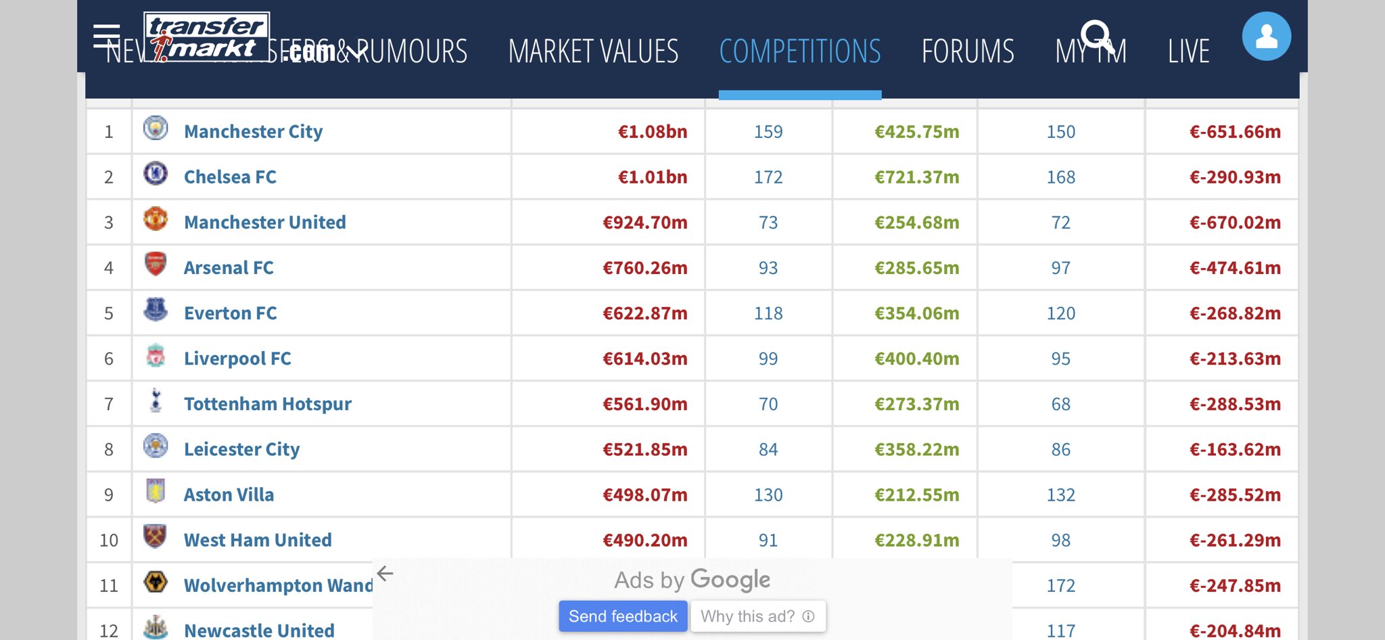Open the search magnifier icon

(1096, 35)
